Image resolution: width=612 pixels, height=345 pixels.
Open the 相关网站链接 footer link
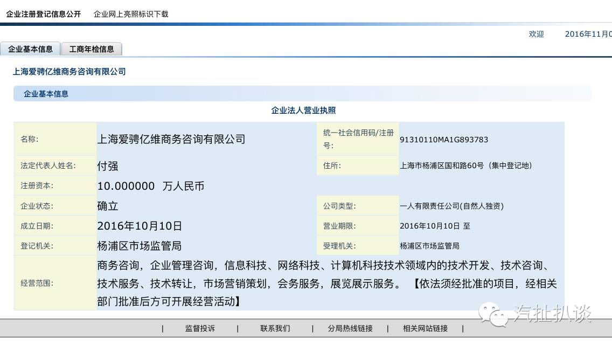coord(425,328)
